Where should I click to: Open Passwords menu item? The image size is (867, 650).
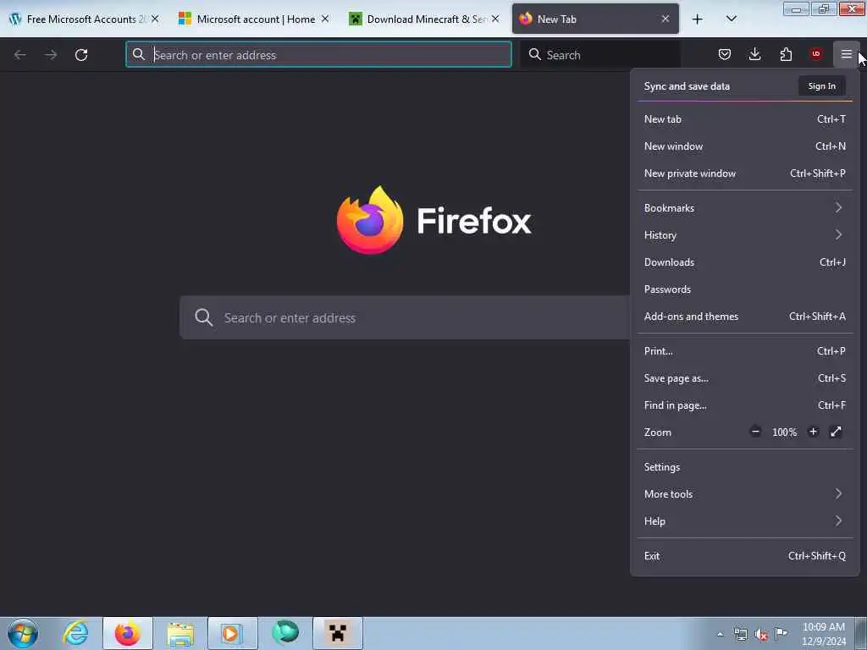(x=745, y=289)
